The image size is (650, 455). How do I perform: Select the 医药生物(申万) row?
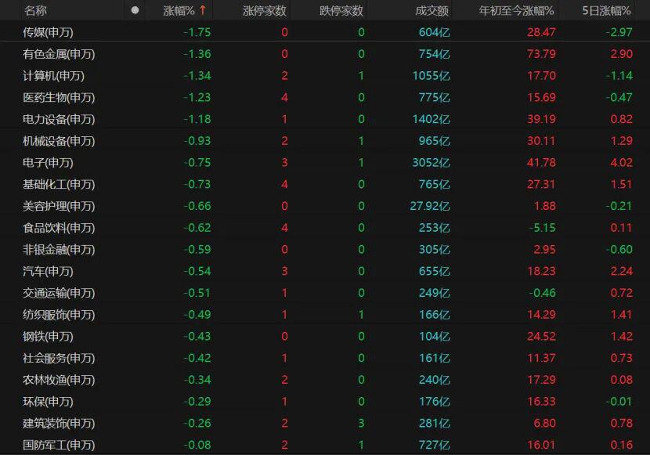pyautogui.click(x=59, y=98)
